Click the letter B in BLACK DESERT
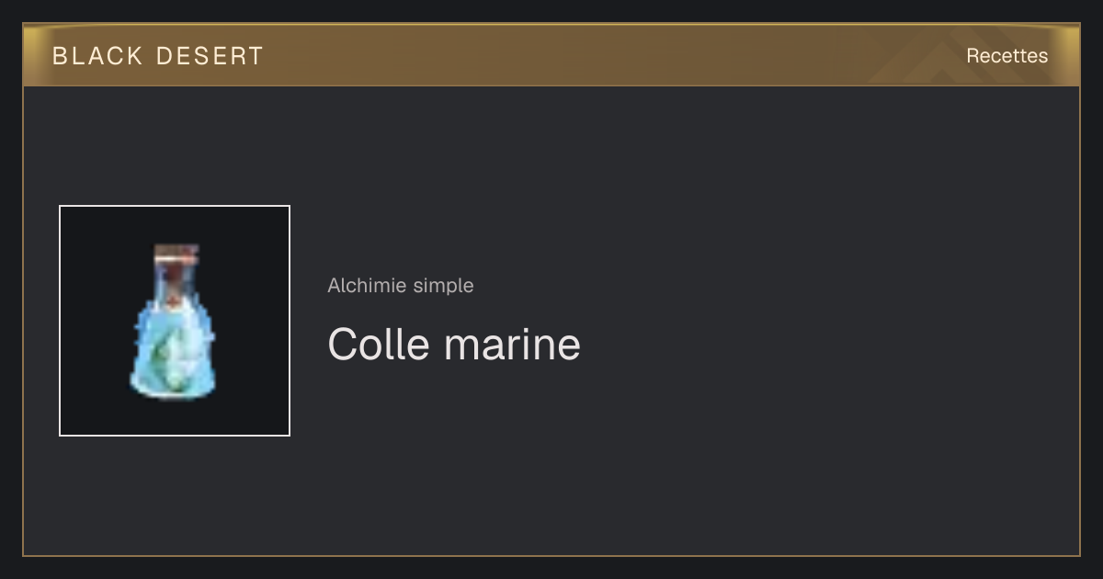 click(x=60, y=56)
